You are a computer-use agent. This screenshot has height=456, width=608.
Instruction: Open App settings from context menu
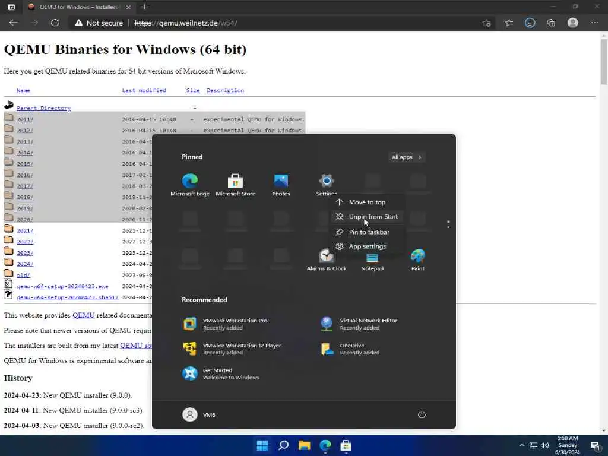[367, 246]
